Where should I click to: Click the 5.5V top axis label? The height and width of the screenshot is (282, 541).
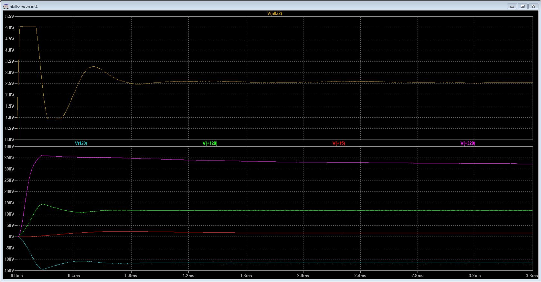(10, 16)
